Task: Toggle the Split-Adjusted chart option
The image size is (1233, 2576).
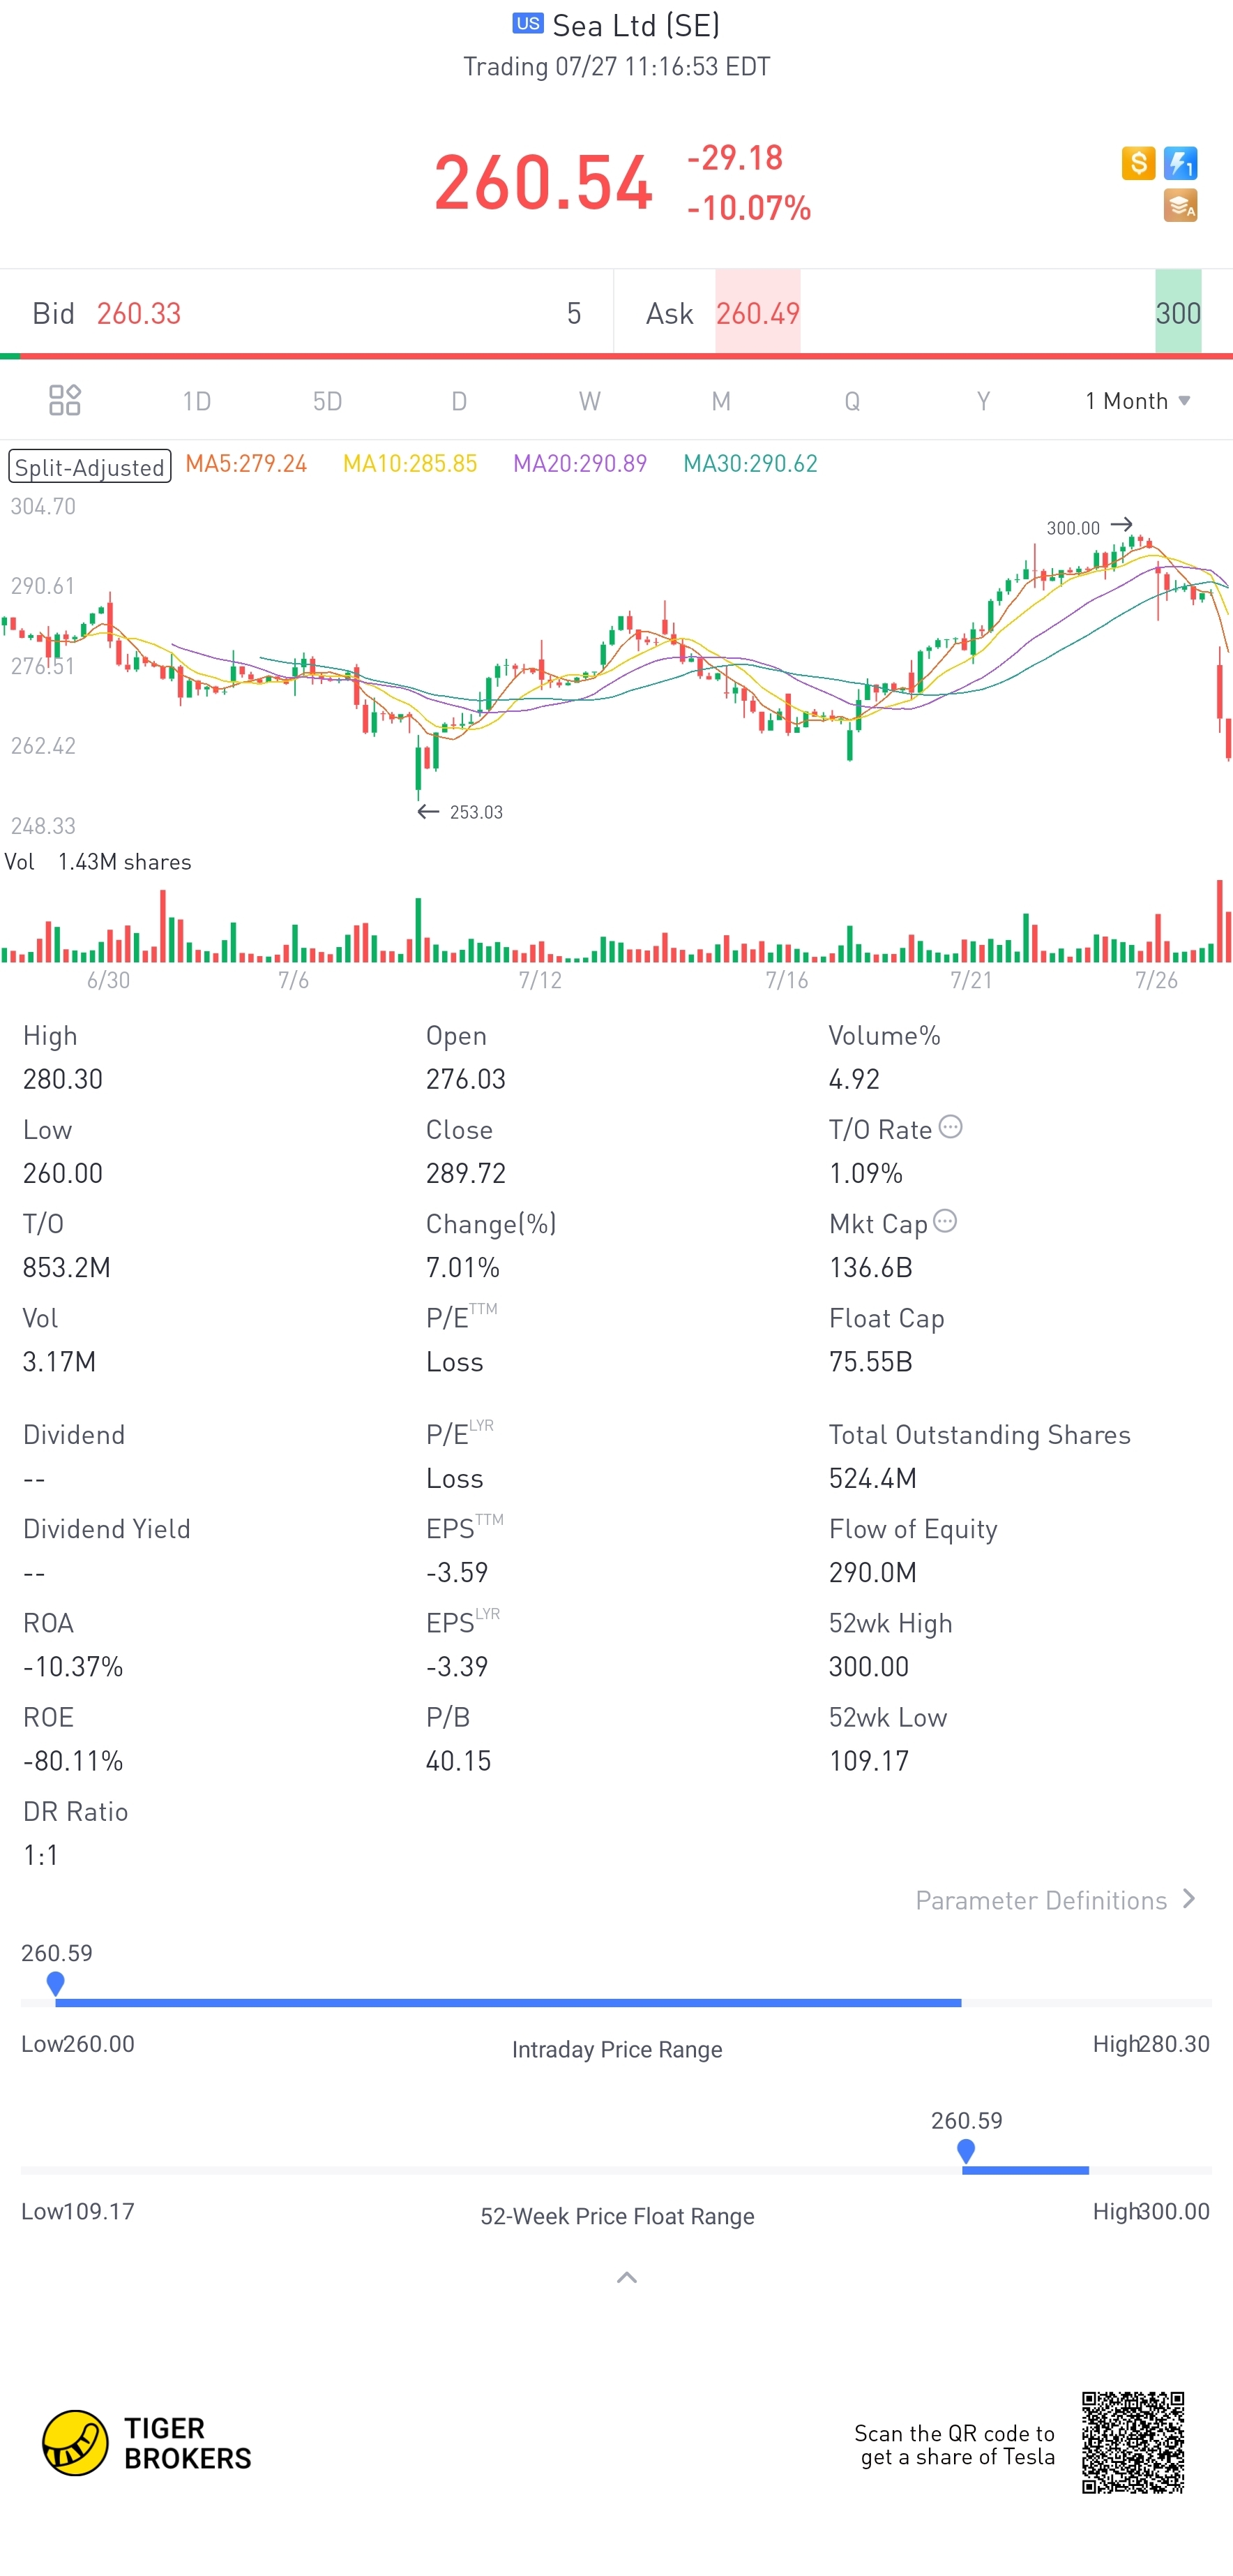Action: tap(90, 466)
